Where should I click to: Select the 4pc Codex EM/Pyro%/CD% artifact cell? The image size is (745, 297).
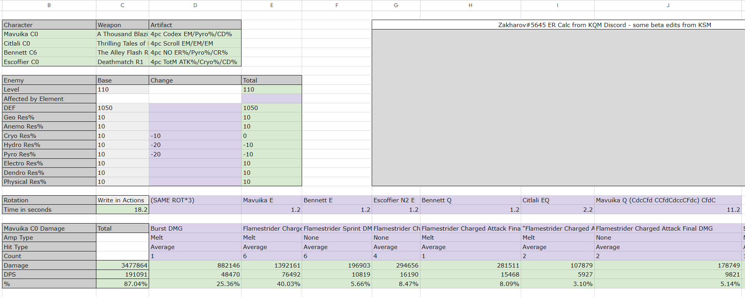pyautogui.click(x=195, y=34)
